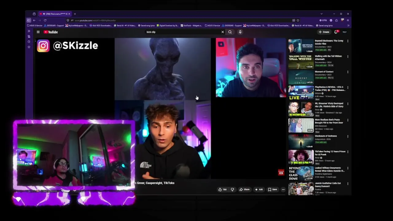Go to the YouTube home logo
Screen dimensions: 393x221
tap(51, 32)
